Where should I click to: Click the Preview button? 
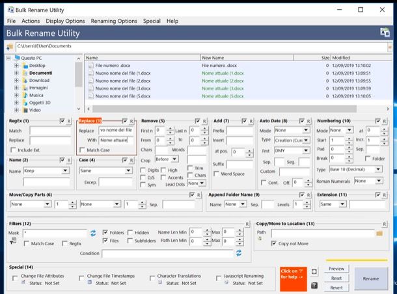[336, 268]
